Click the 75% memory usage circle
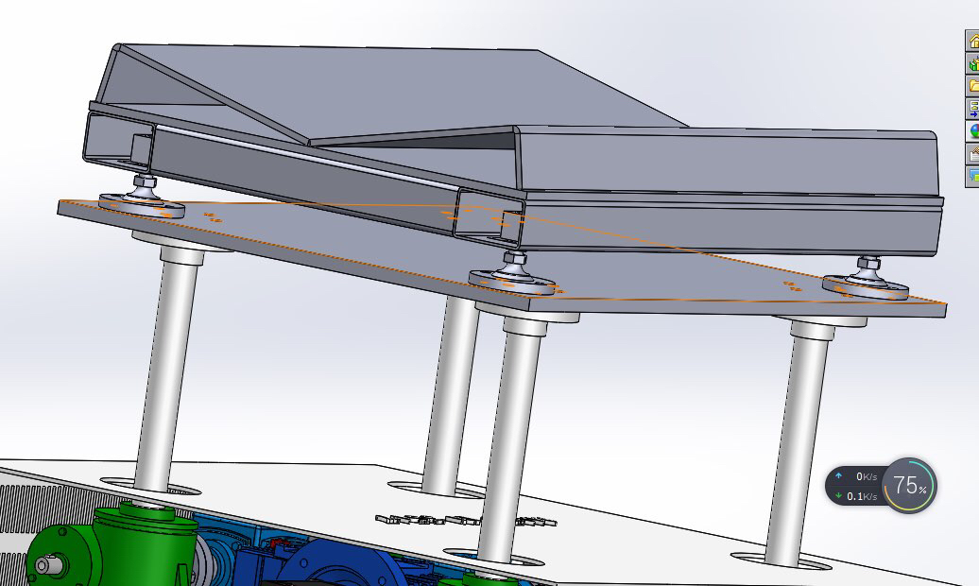979x586 pixels. coord(909,486)
